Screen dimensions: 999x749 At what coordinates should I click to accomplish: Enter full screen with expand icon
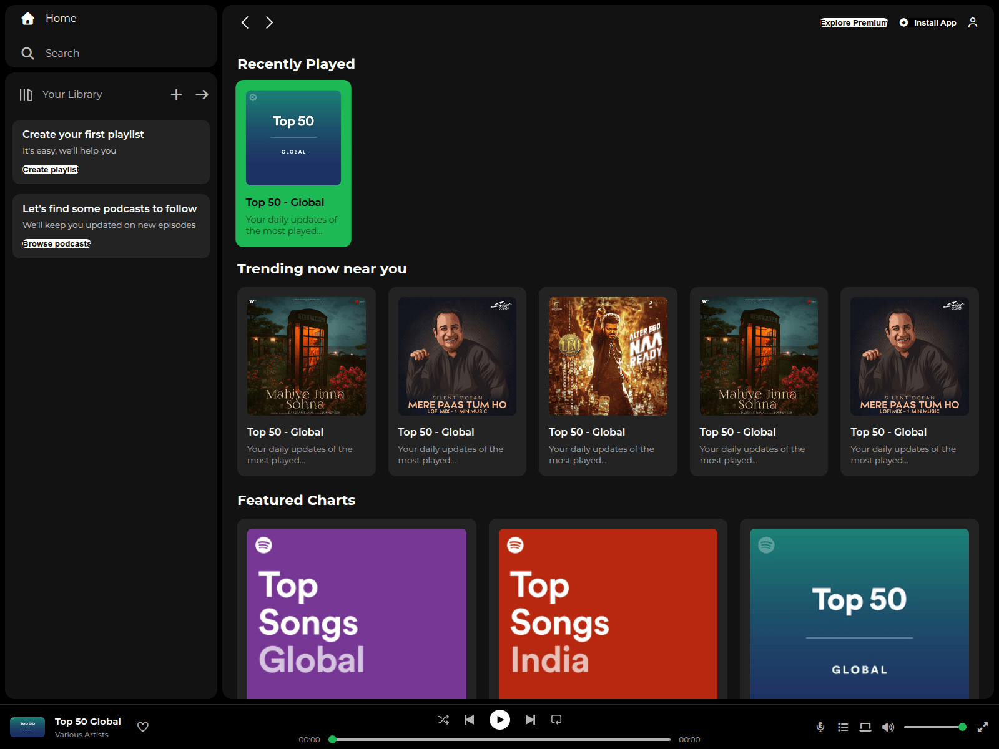point(983,727)
